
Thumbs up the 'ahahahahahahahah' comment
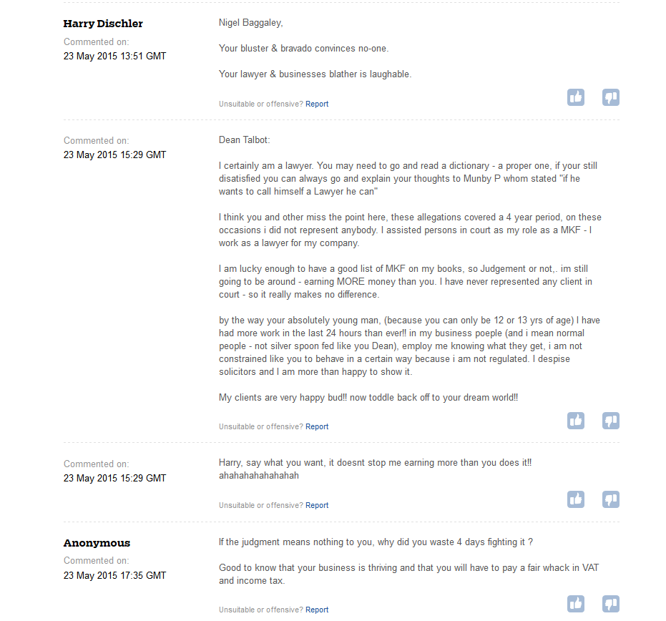[x=576, y=499]
